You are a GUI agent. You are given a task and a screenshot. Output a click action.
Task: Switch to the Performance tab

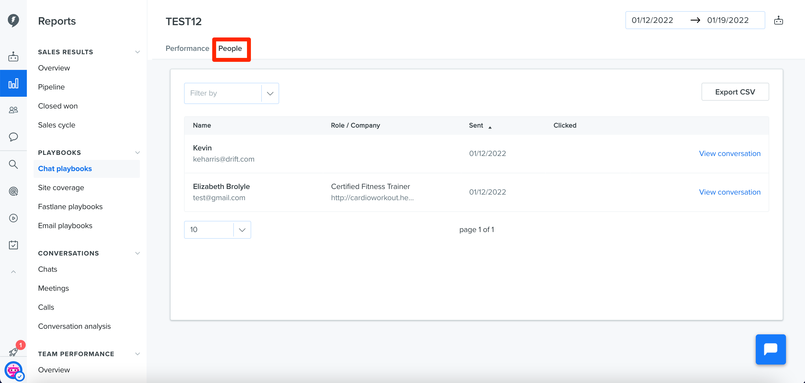pyautogui.click(x=187, y=48)
